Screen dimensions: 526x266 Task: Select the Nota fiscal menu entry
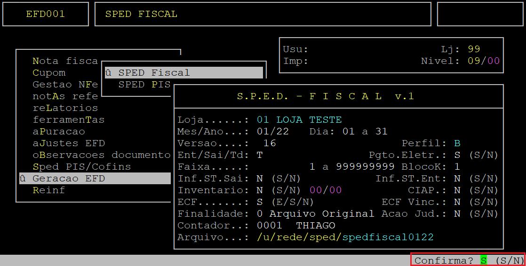point(65,61)
